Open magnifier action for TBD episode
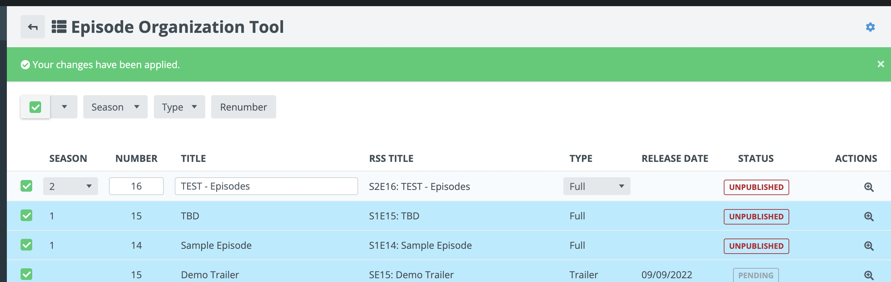Screen dimensions: 891x282 click(x=868, y=216)
